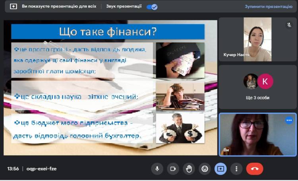This screenshot has width=298, height=181.
Task: Click the slide image of man holding money bags
Action: pos(180,128)
